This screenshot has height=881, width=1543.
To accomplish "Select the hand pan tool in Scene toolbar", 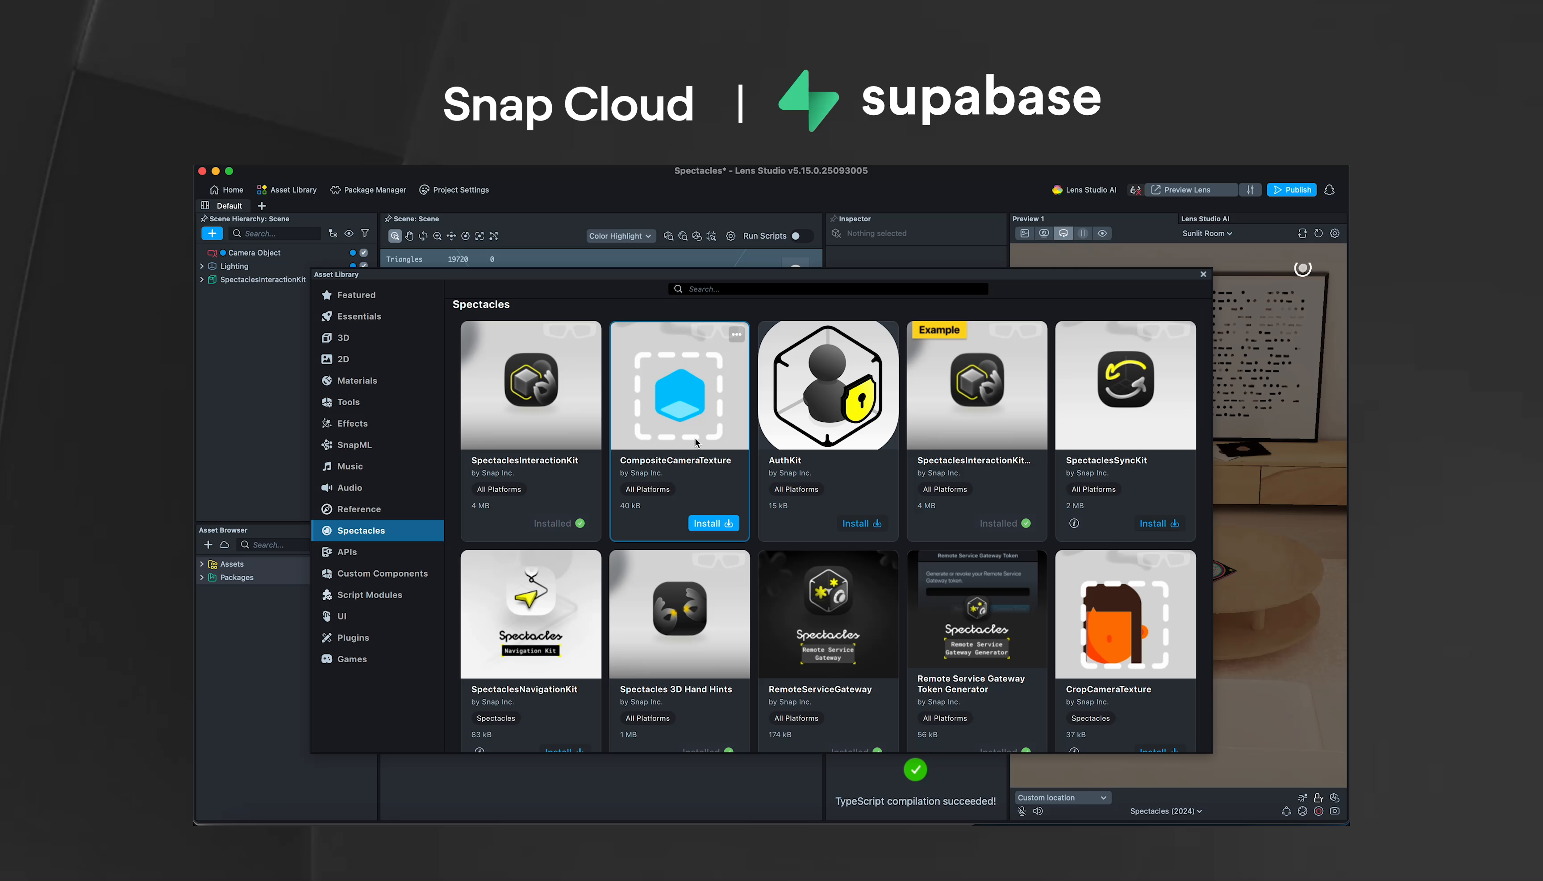I will pos(409,236).
